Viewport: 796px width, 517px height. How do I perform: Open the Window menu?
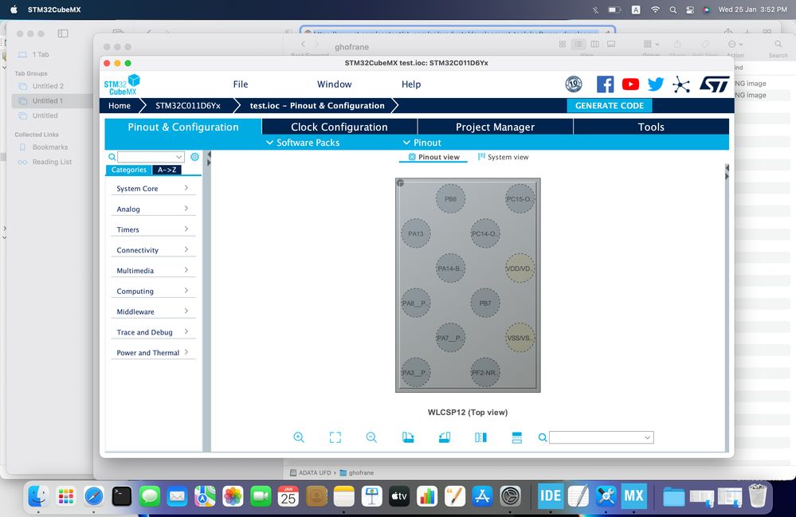335,84
